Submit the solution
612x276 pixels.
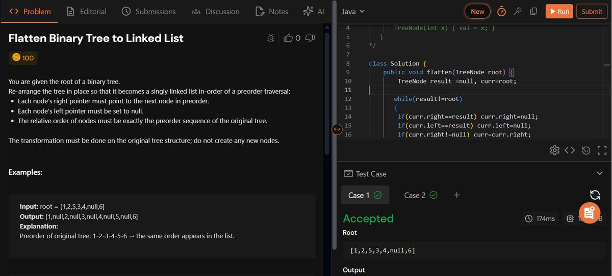pos(592,11)
